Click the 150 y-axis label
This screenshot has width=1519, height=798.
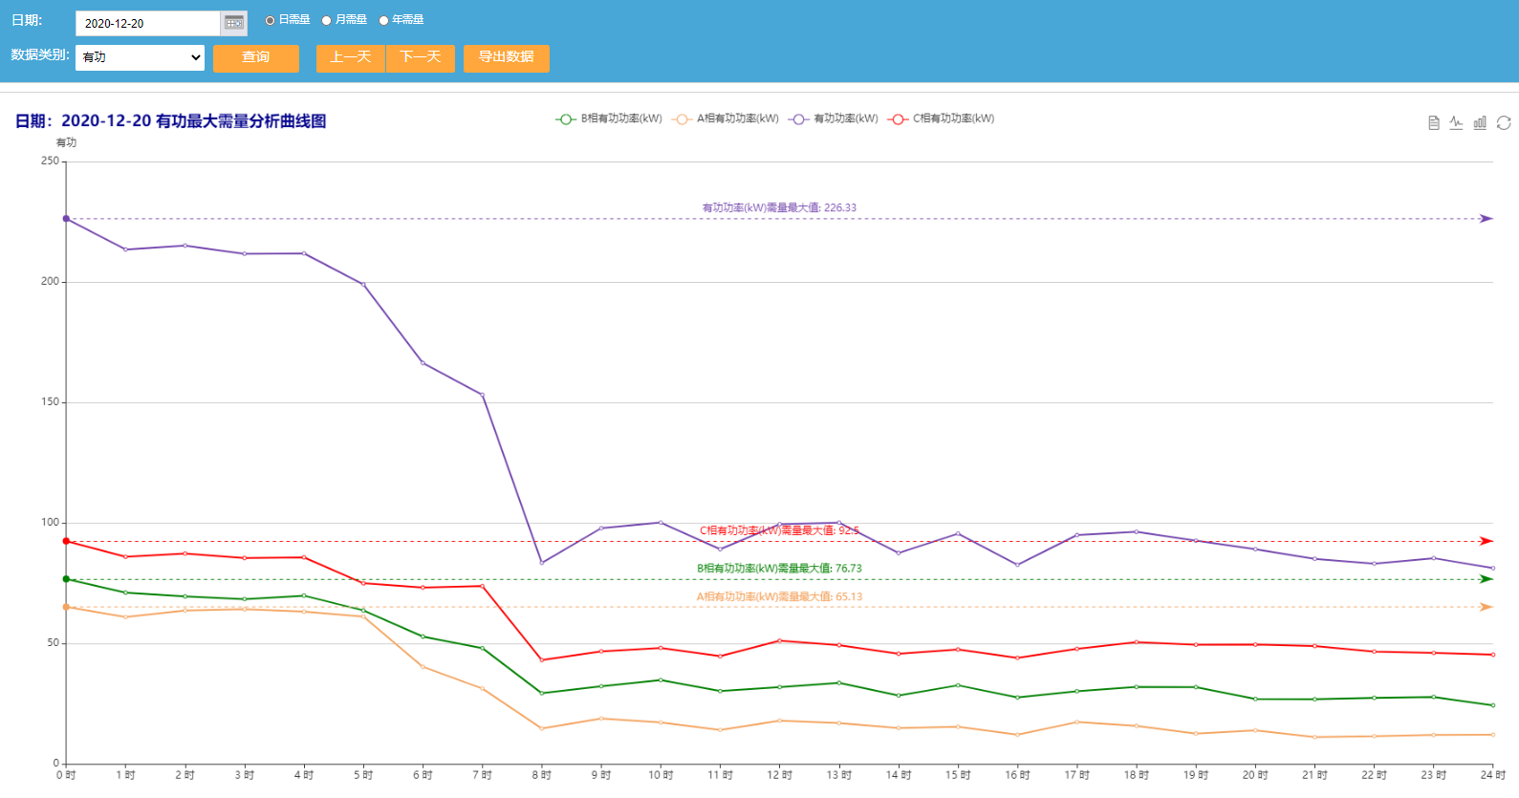point(50,402)
